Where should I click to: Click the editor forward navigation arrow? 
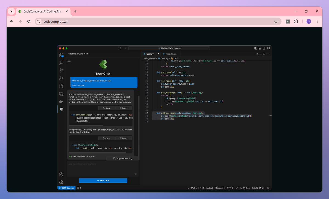125,48
